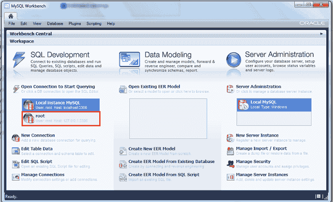The width and height of the screenshot is (333, 202).
Task: Click the Open Connection to Start Querying icon
Action: (16, 89)
